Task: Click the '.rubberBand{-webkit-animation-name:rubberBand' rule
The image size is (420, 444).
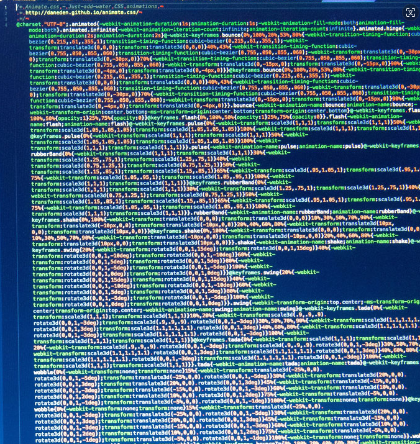Action: [261, 213]
